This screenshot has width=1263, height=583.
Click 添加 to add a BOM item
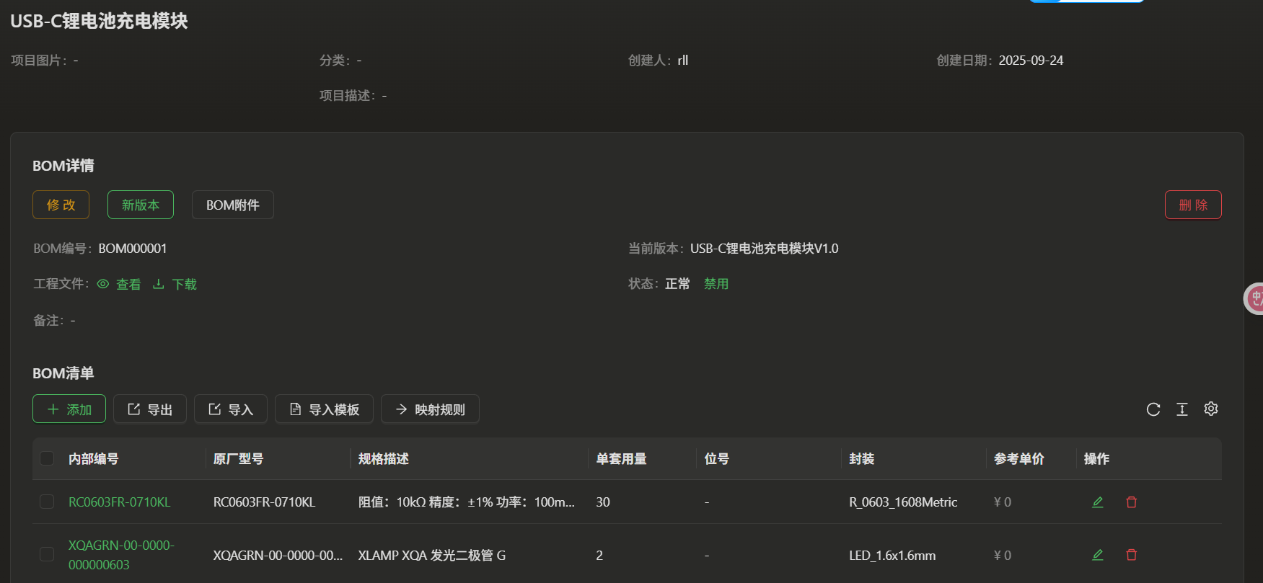[69, 409]
